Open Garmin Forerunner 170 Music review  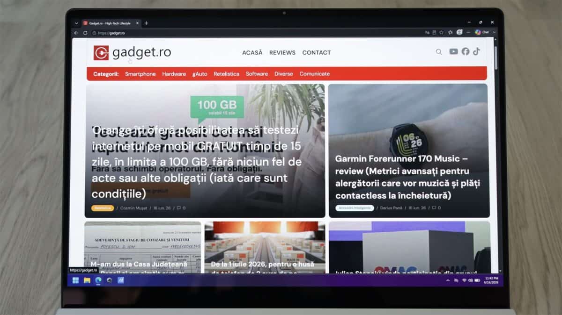[407, 177]
